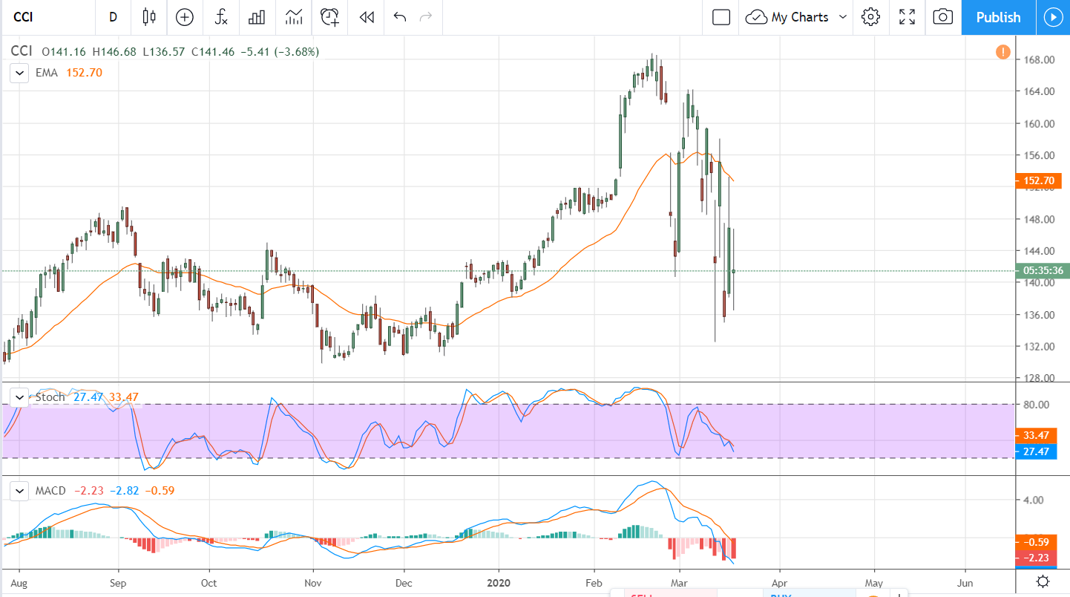Screen dimensions: 1070x597
Task: Open axis settings gear at bottom right
Action: (x=1043, y=581)
